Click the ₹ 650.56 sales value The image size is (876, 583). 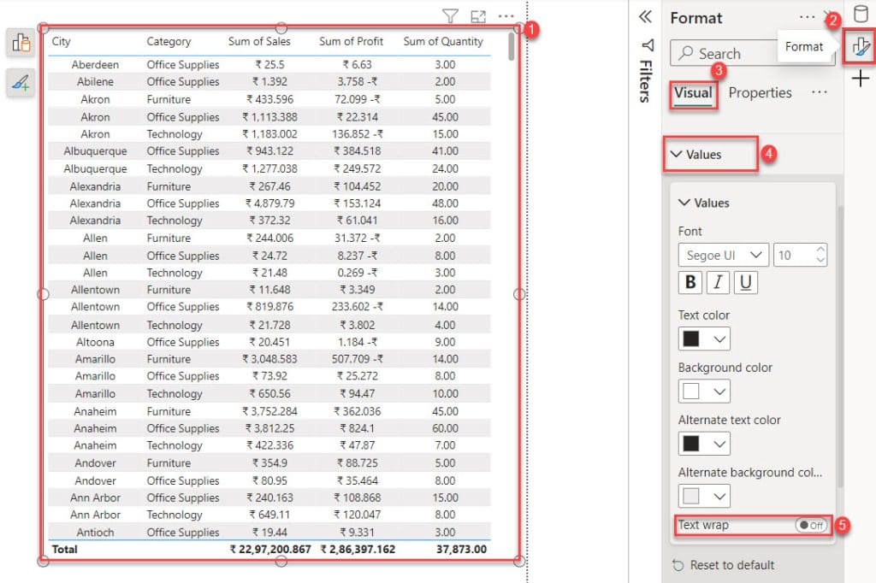(269, 394)
